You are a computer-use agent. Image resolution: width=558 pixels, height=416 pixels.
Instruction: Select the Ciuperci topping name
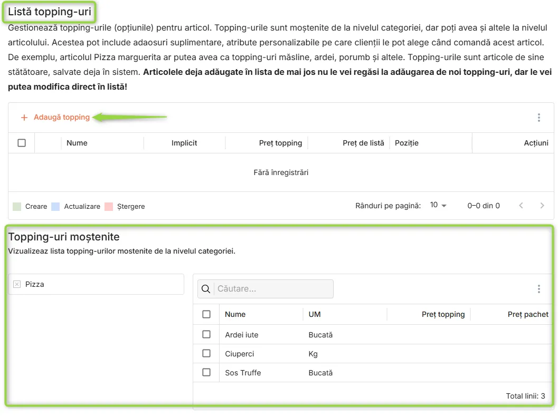pyautogui.click(x=240, y=354)
